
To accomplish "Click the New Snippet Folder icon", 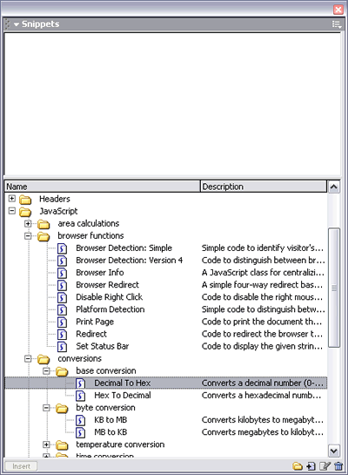I will 298,466.
